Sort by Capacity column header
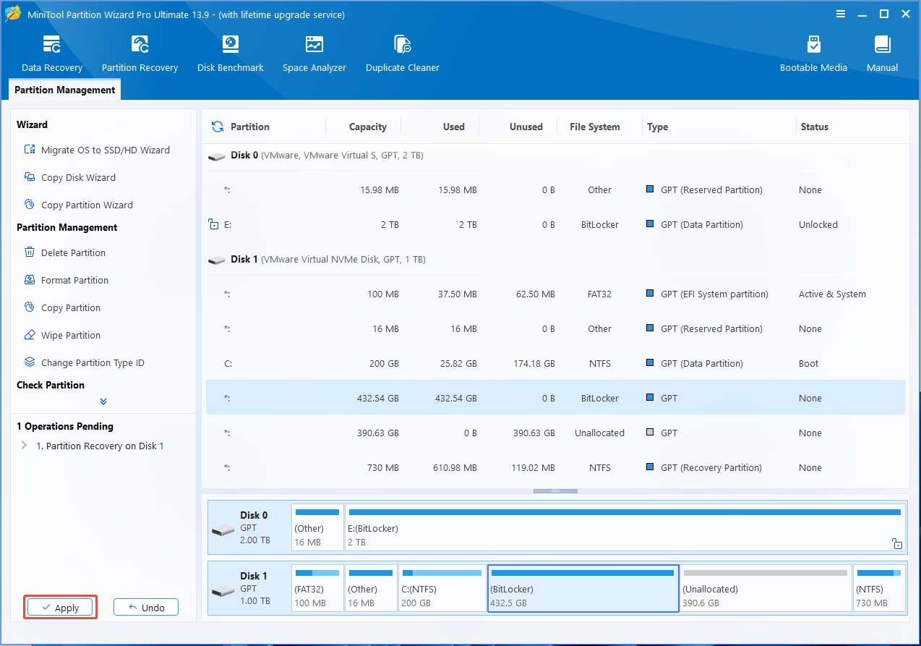Viewport: 921px width, 646px height. (x=368, y=127)
